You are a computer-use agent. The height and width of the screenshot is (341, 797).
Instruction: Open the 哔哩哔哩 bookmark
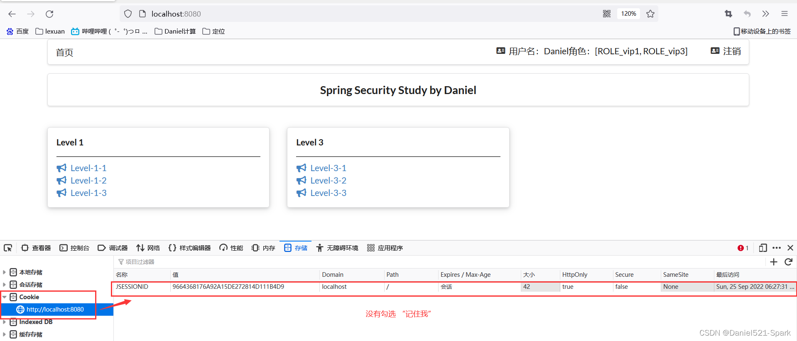(109, 31)
